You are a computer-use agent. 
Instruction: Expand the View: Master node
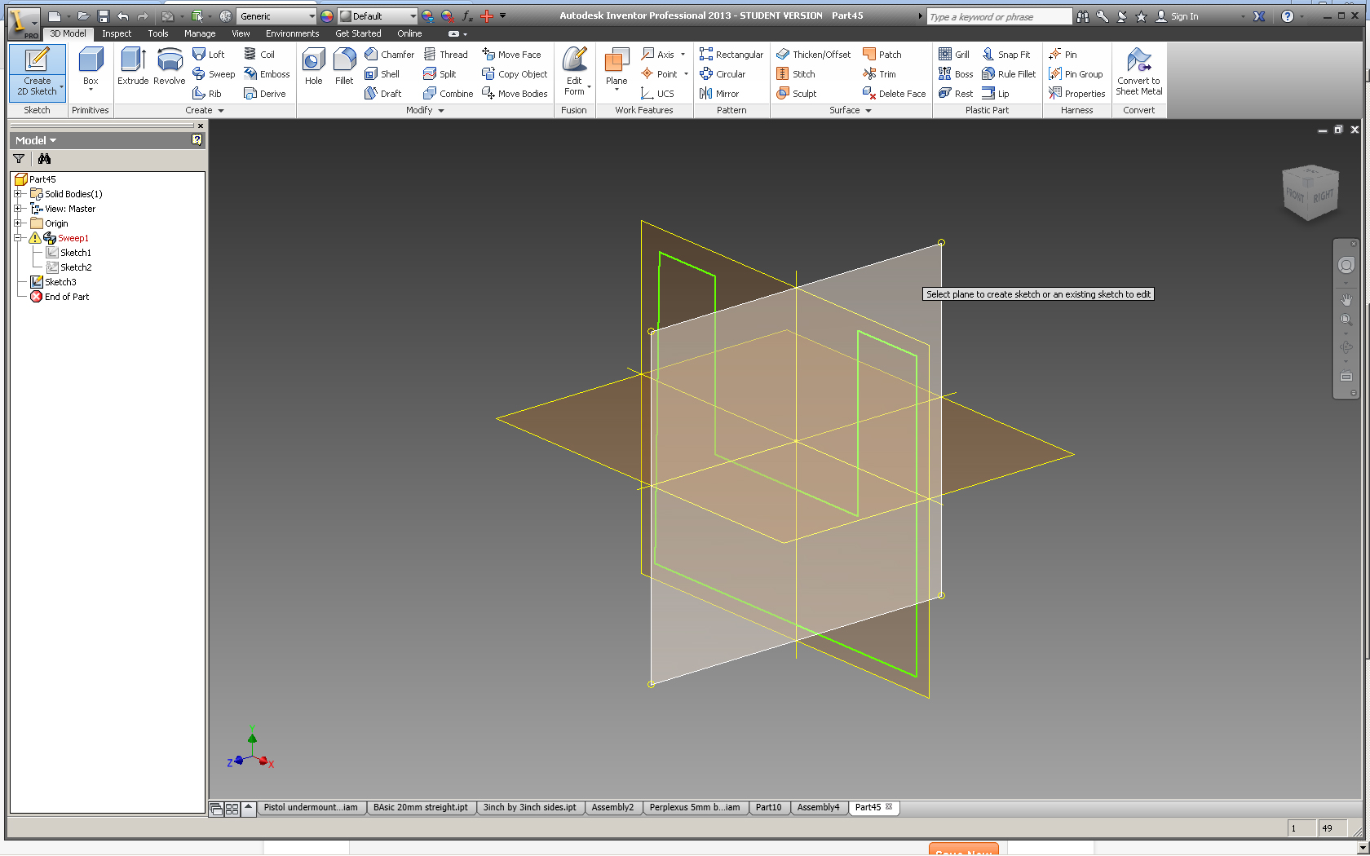coord(17,209)
